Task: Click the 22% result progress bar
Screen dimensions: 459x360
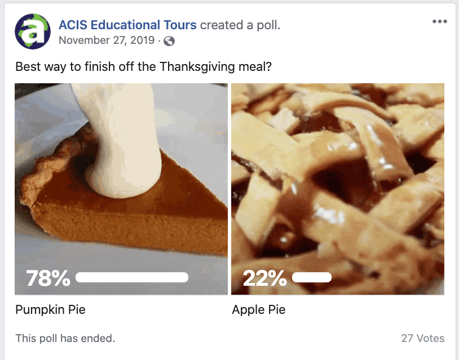Action: coord(311,277)
